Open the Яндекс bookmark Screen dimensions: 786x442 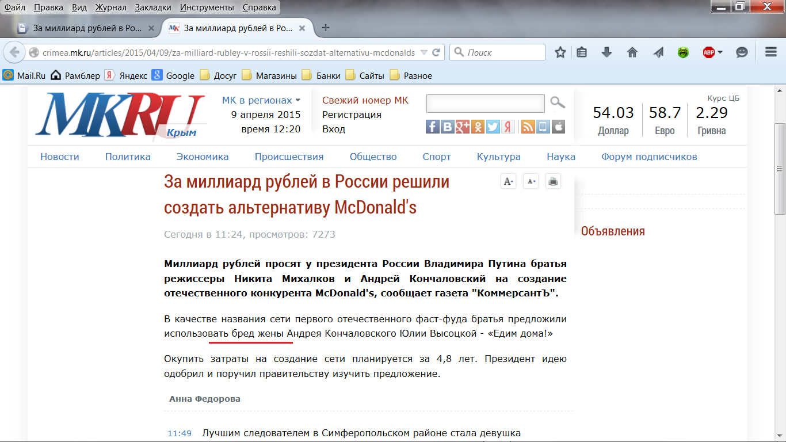(126, 75)
